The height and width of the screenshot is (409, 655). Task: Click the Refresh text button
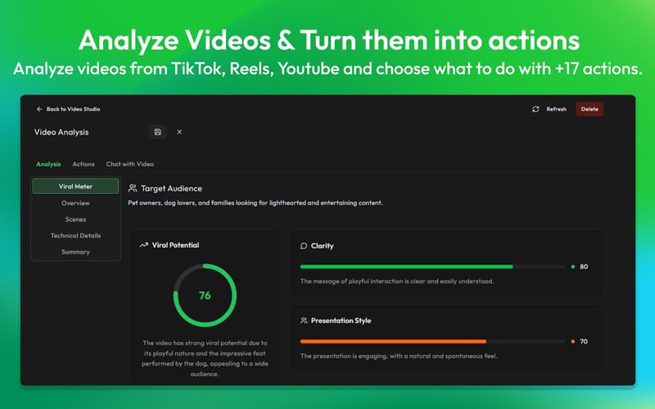click(557, 109)
